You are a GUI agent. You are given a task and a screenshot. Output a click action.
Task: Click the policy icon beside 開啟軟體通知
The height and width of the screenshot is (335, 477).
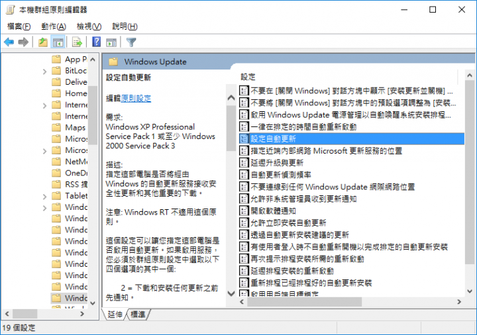(x=244, y=211)
